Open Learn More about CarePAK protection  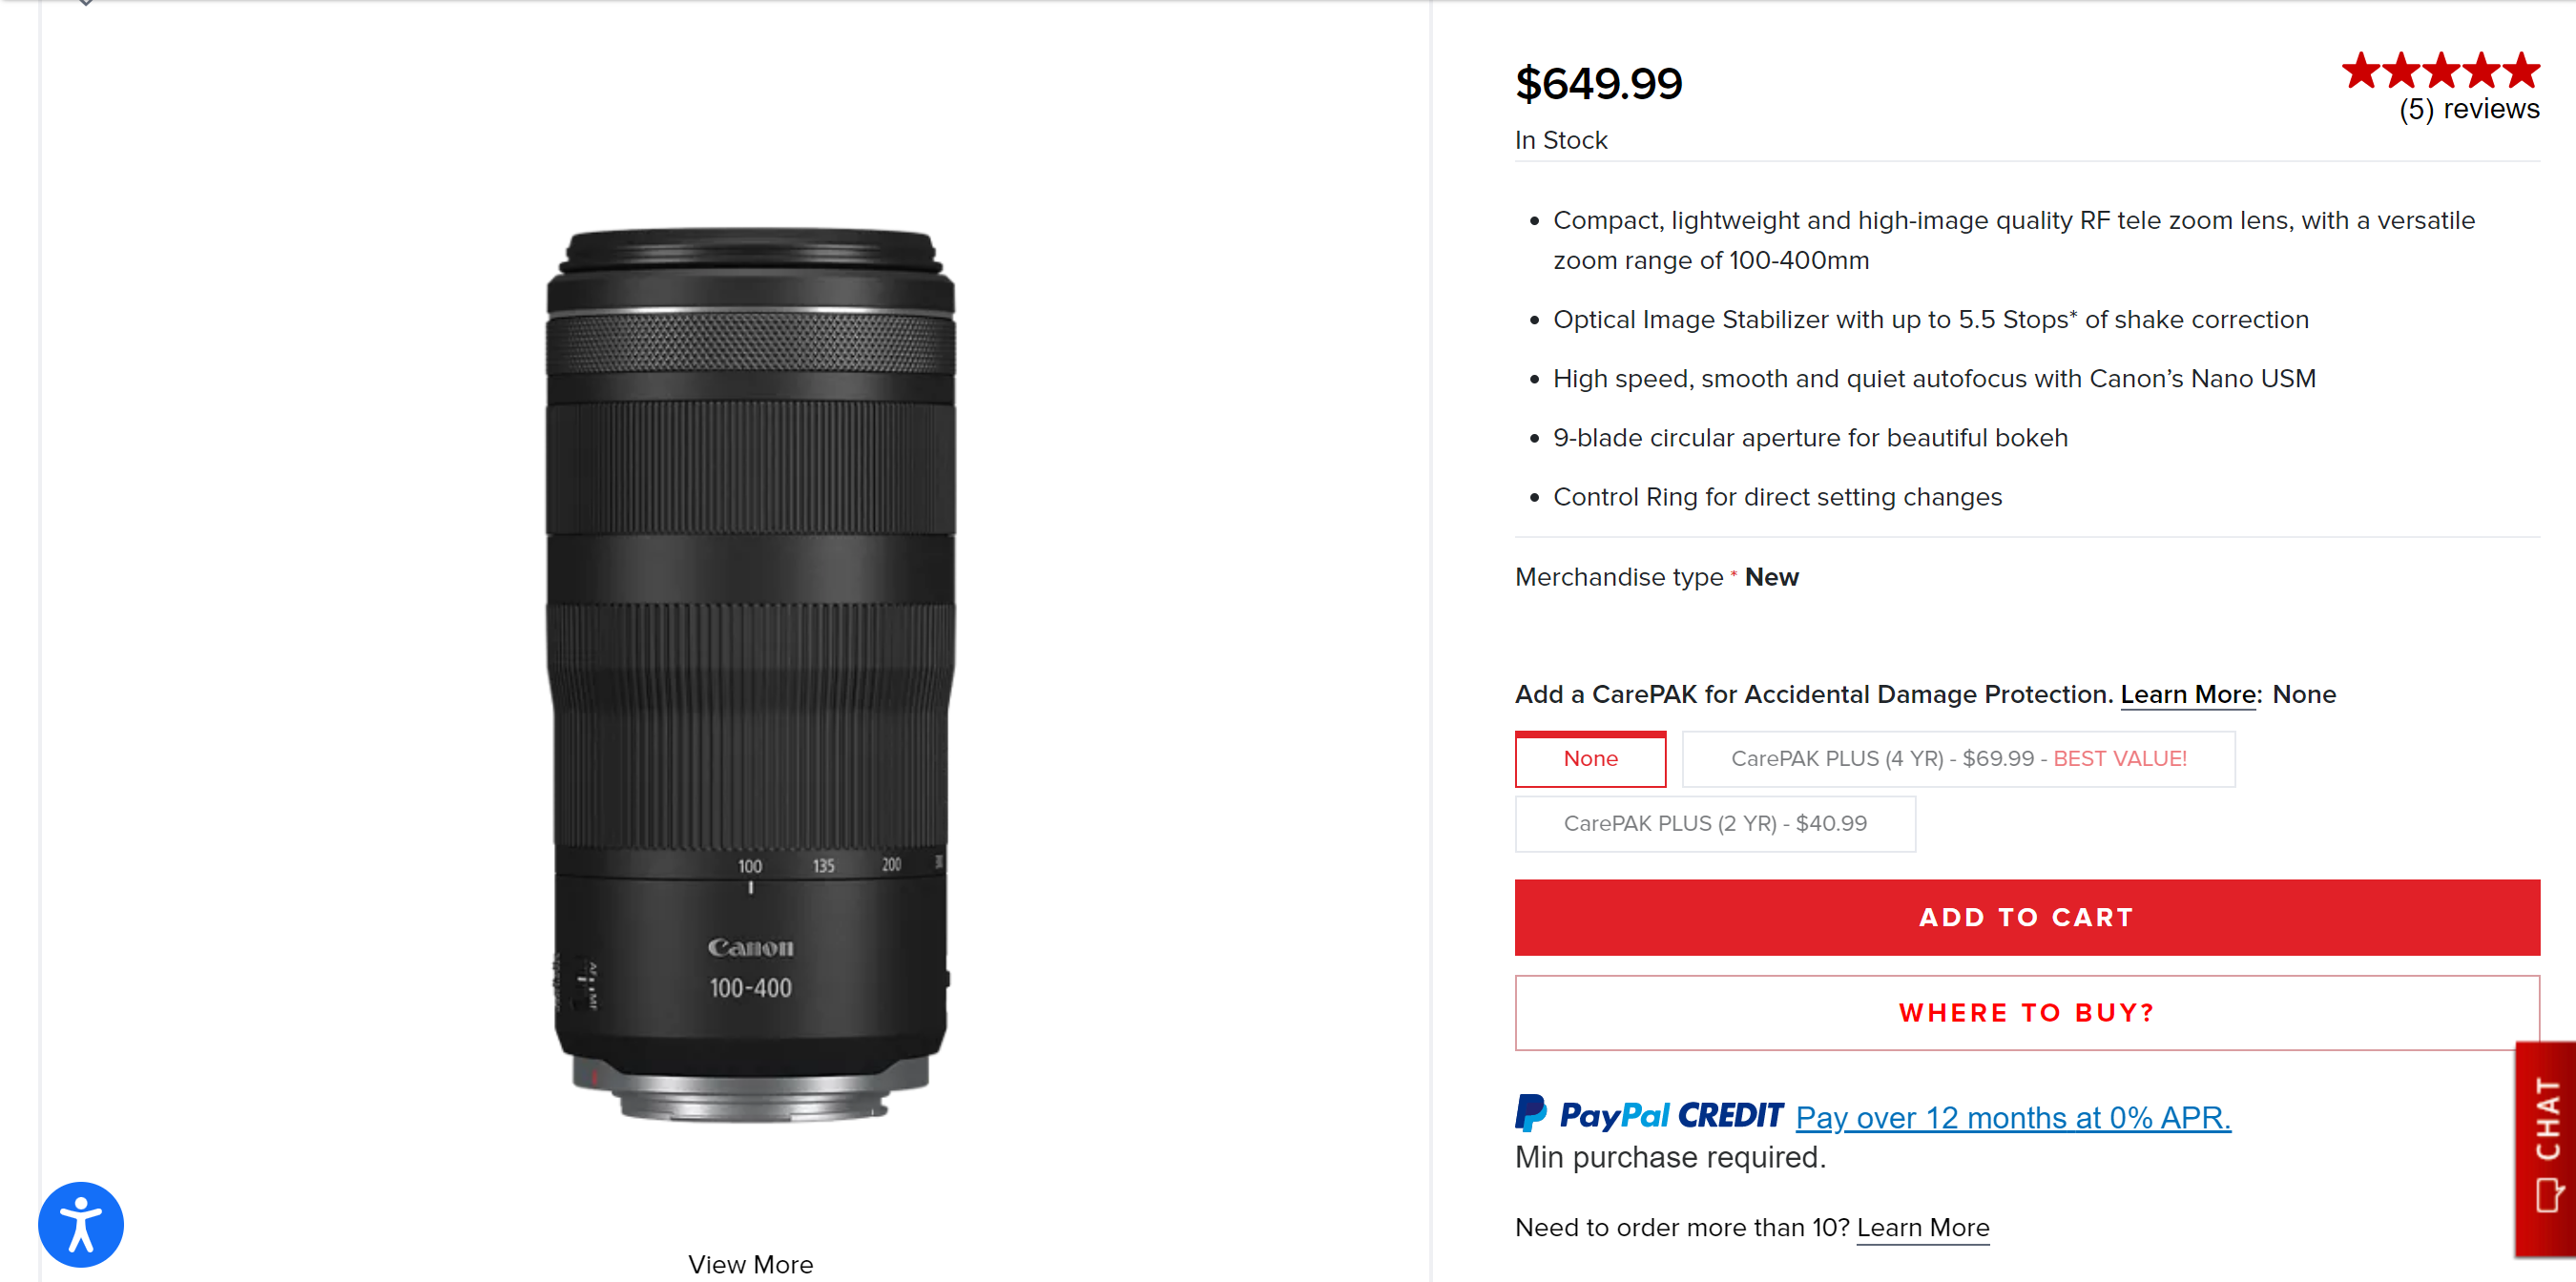pos(2187,694)
